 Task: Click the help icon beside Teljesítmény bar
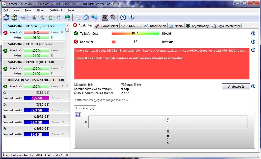253,33
